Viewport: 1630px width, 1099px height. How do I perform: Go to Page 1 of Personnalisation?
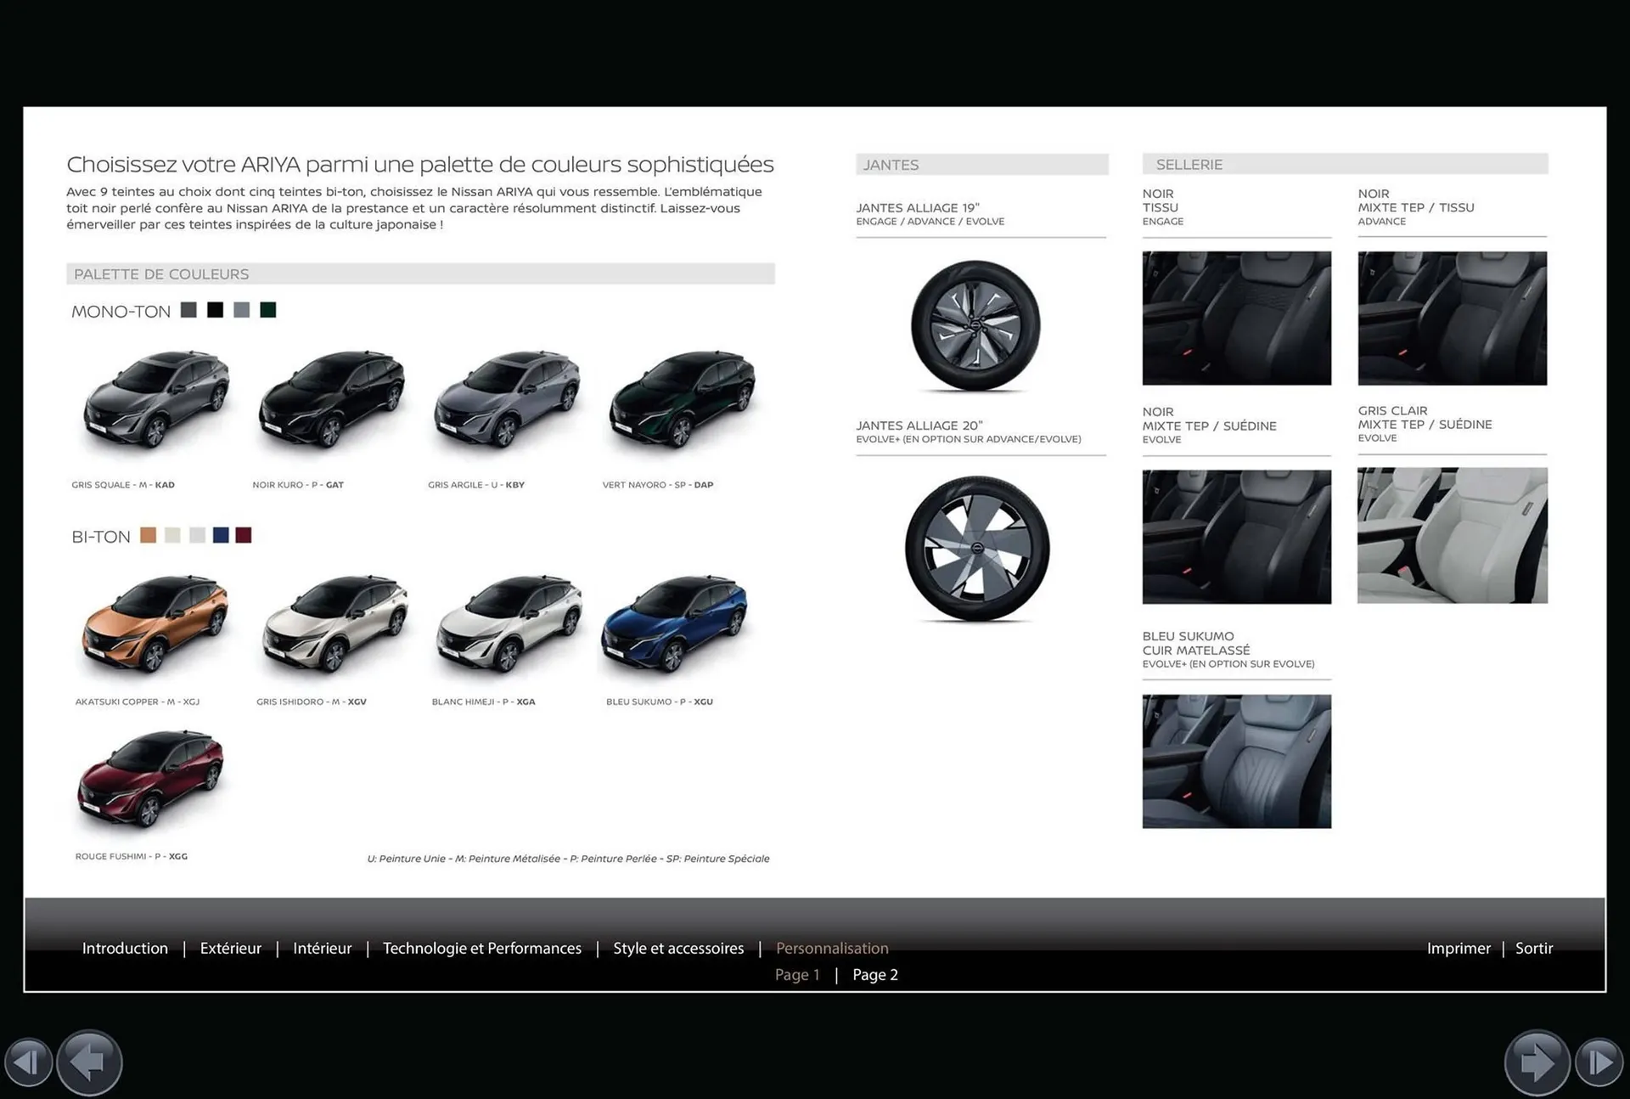pyautogui.click(x=796, y=974)
